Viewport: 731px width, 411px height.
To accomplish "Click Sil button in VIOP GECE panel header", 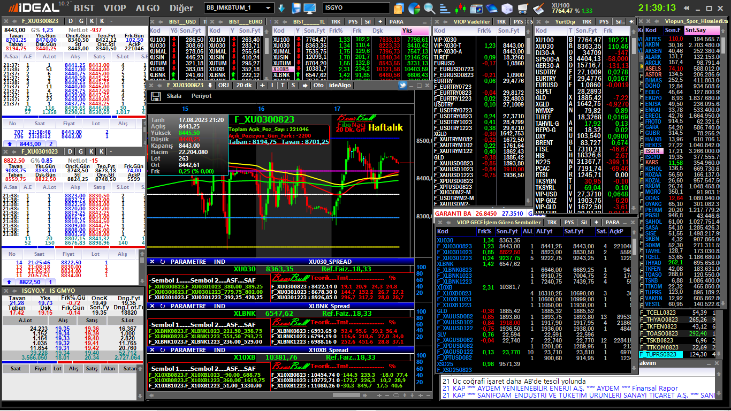I will 583,222.
